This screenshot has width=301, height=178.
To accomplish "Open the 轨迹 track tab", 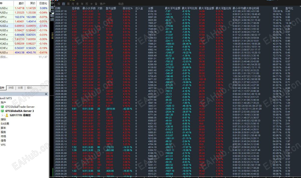I will point(121,4).
